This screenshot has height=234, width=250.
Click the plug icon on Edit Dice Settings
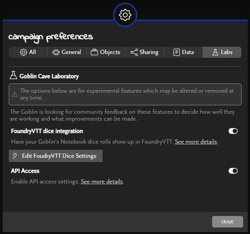coord(16,156)
